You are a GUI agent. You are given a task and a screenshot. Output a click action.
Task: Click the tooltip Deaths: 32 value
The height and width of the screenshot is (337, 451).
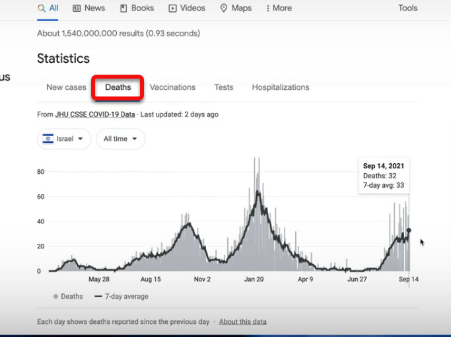[380, 176]
